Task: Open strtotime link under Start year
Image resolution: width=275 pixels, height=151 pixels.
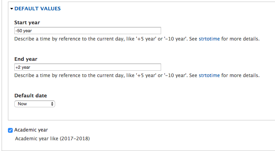Action: tap(209, 39)
